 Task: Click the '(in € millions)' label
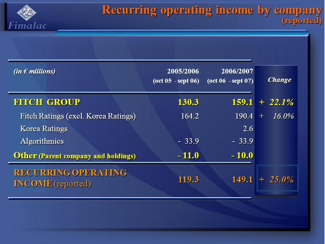(x=35, y=71)
